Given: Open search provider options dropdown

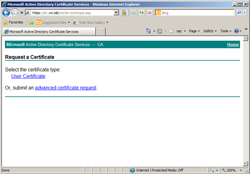Looking at the screenshot, I should [x=245, y=13].
